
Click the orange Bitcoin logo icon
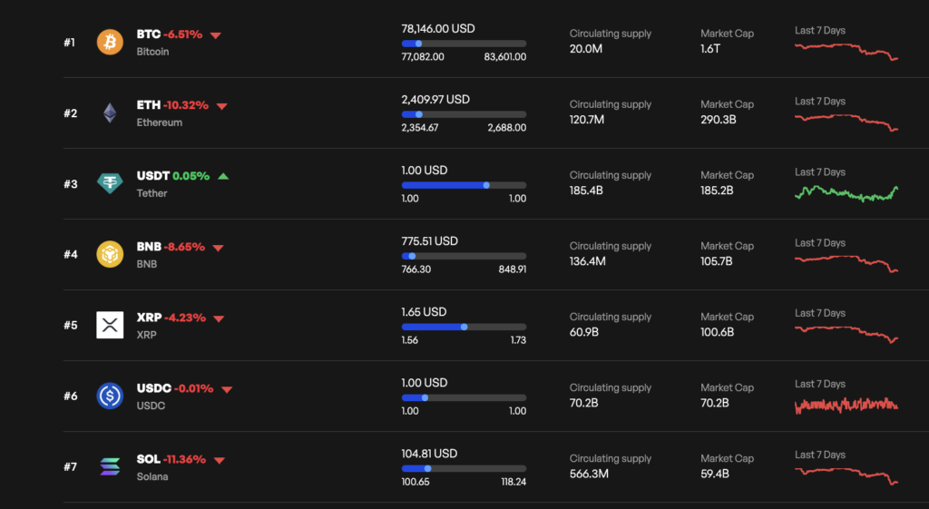pyautogui.click(x=110, y=43)
